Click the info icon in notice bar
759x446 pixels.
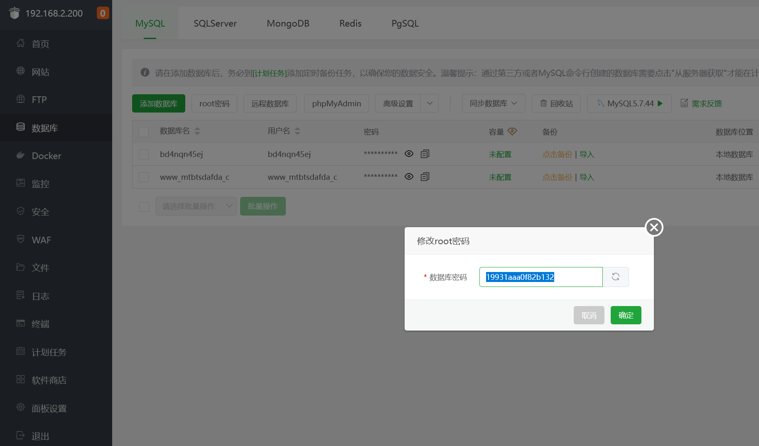point(145,72)
